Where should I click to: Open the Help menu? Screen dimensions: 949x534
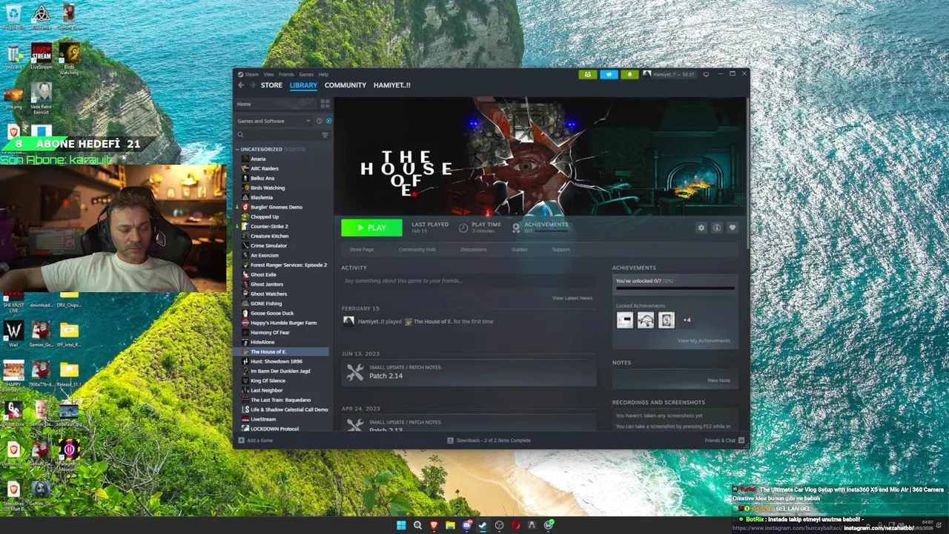pyautogui.click(x=323, y=74)
